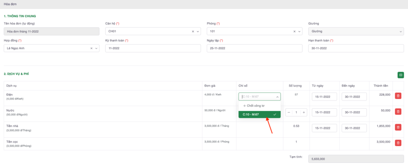Increase the Nước quantity with plus button
408x168 pixels.
304,112
